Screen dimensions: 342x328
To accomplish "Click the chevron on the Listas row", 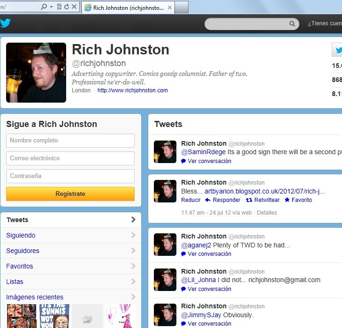I will tap(133, 282).
